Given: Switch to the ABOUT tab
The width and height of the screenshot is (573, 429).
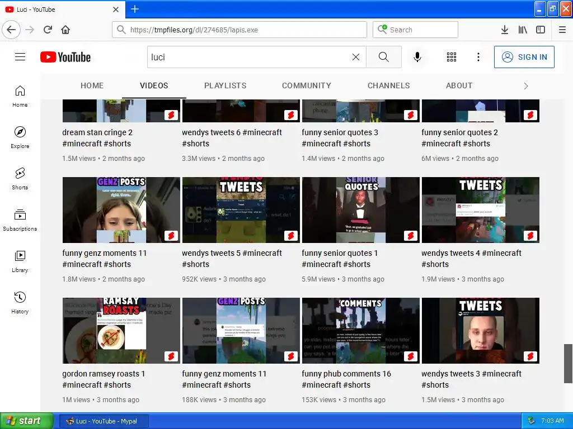Looking at the screenshot, I should [459, 85].
